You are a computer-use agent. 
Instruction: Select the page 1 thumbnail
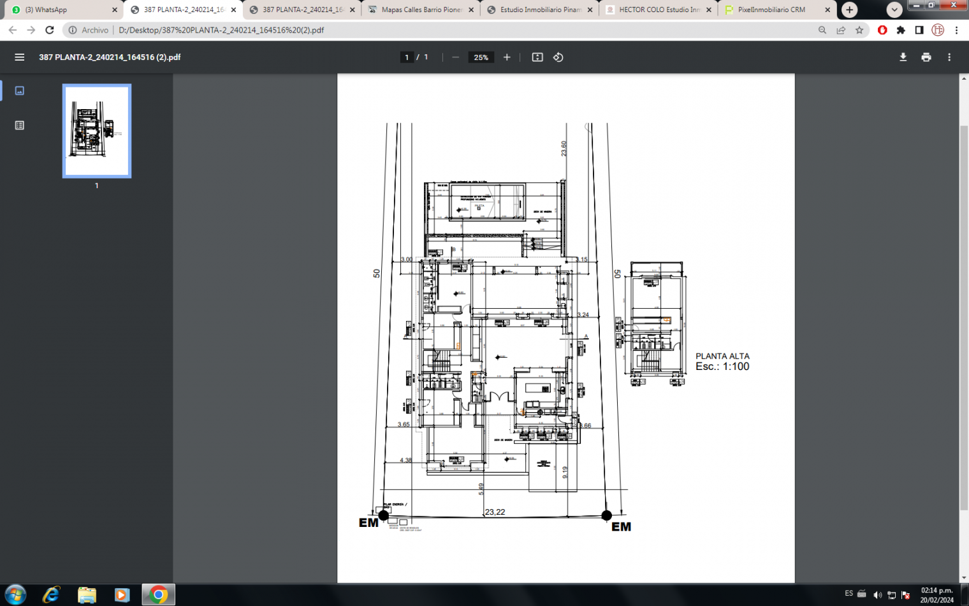97,131
